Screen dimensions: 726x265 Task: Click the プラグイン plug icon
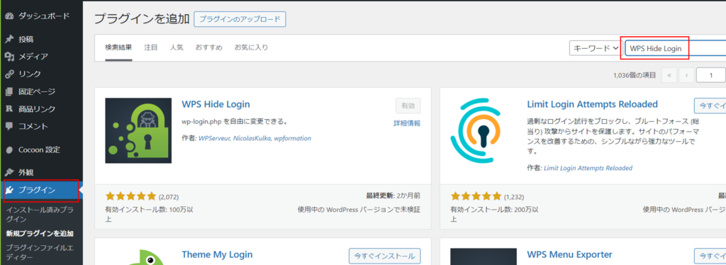coord(10,190)
